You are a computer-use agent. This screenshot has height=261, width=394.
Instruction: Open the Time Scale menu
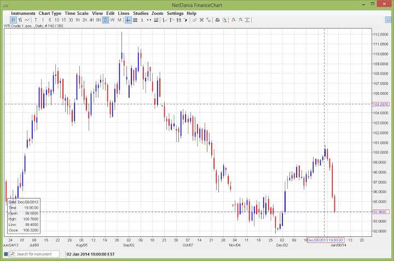pyautogui.click(x=77, y=13)
